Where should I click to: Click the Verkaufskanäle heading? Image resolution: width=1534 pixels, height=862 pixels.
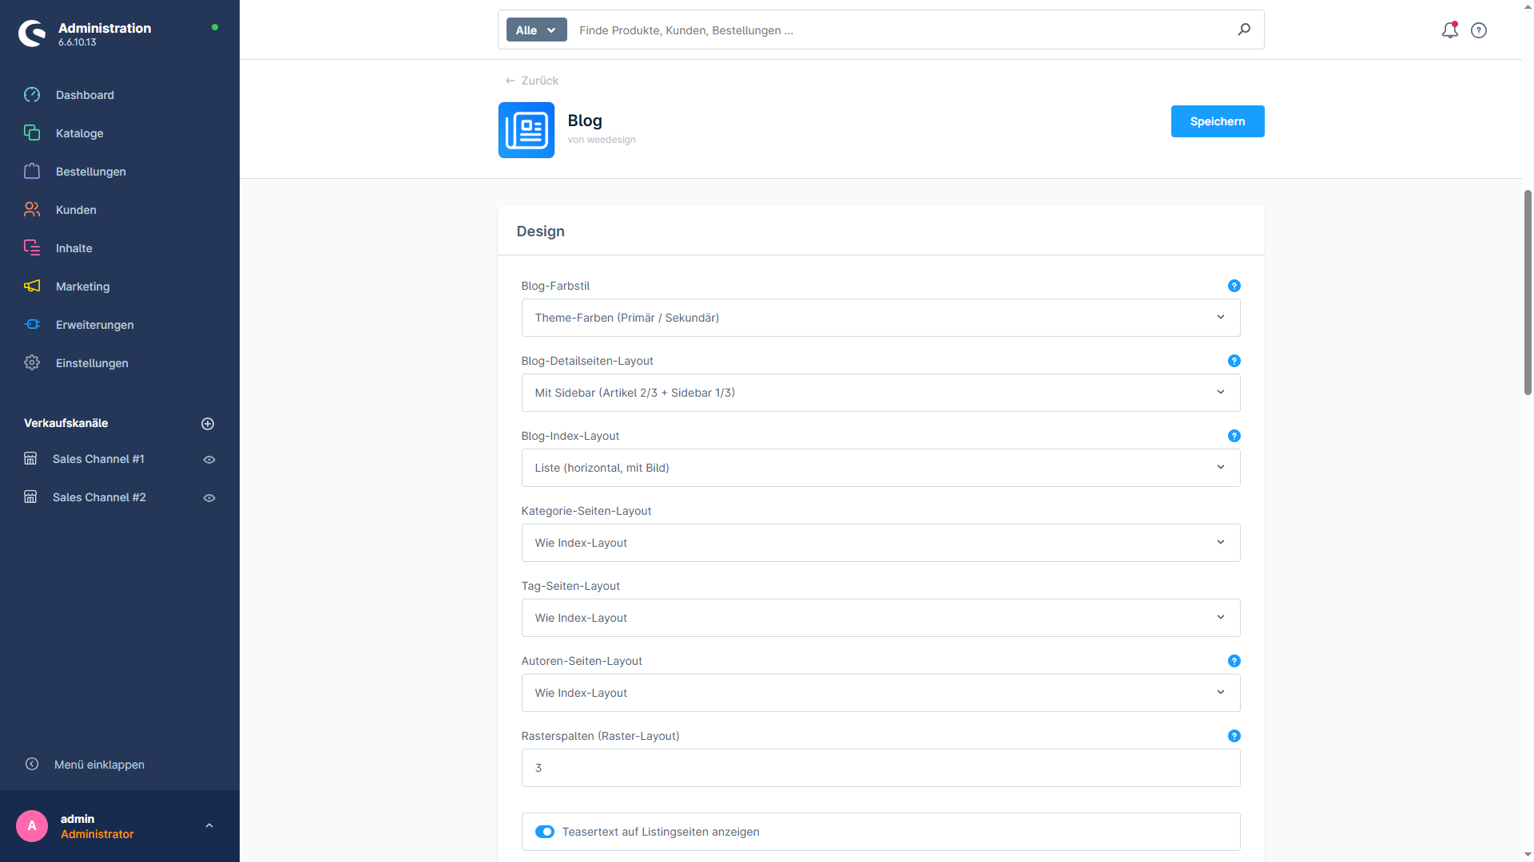point(66,423)
